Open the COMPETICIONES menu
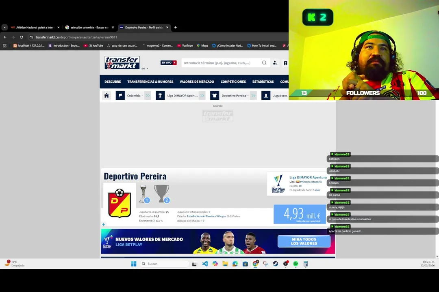The width and height of the screenshot is (439, 292). [233, 82]
